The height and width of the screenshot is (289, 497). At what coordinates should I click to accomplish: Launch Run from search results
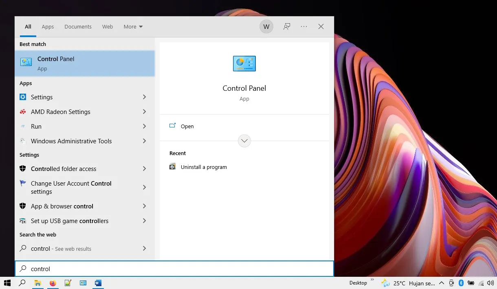(36, 127)
